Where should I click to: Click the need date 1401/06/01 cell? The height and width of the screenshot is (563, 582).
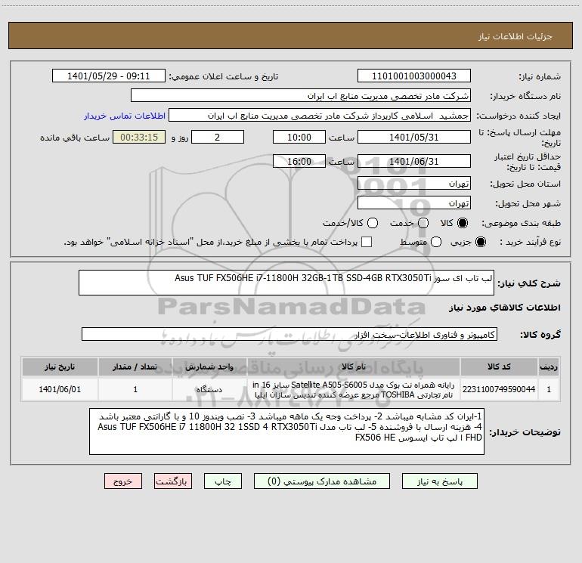coord(60,389)
